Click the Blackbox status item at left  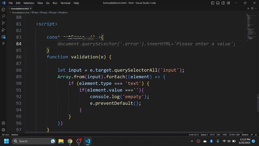click(x=15, y=135)
